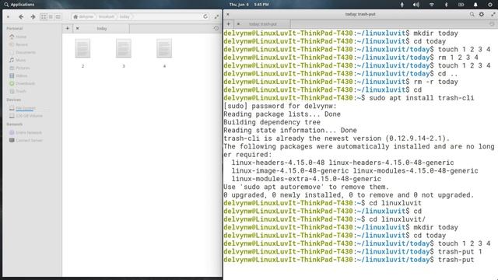Click the 'rm -r today' command line
The image size is (498, 280).
[x=436, y=82]
